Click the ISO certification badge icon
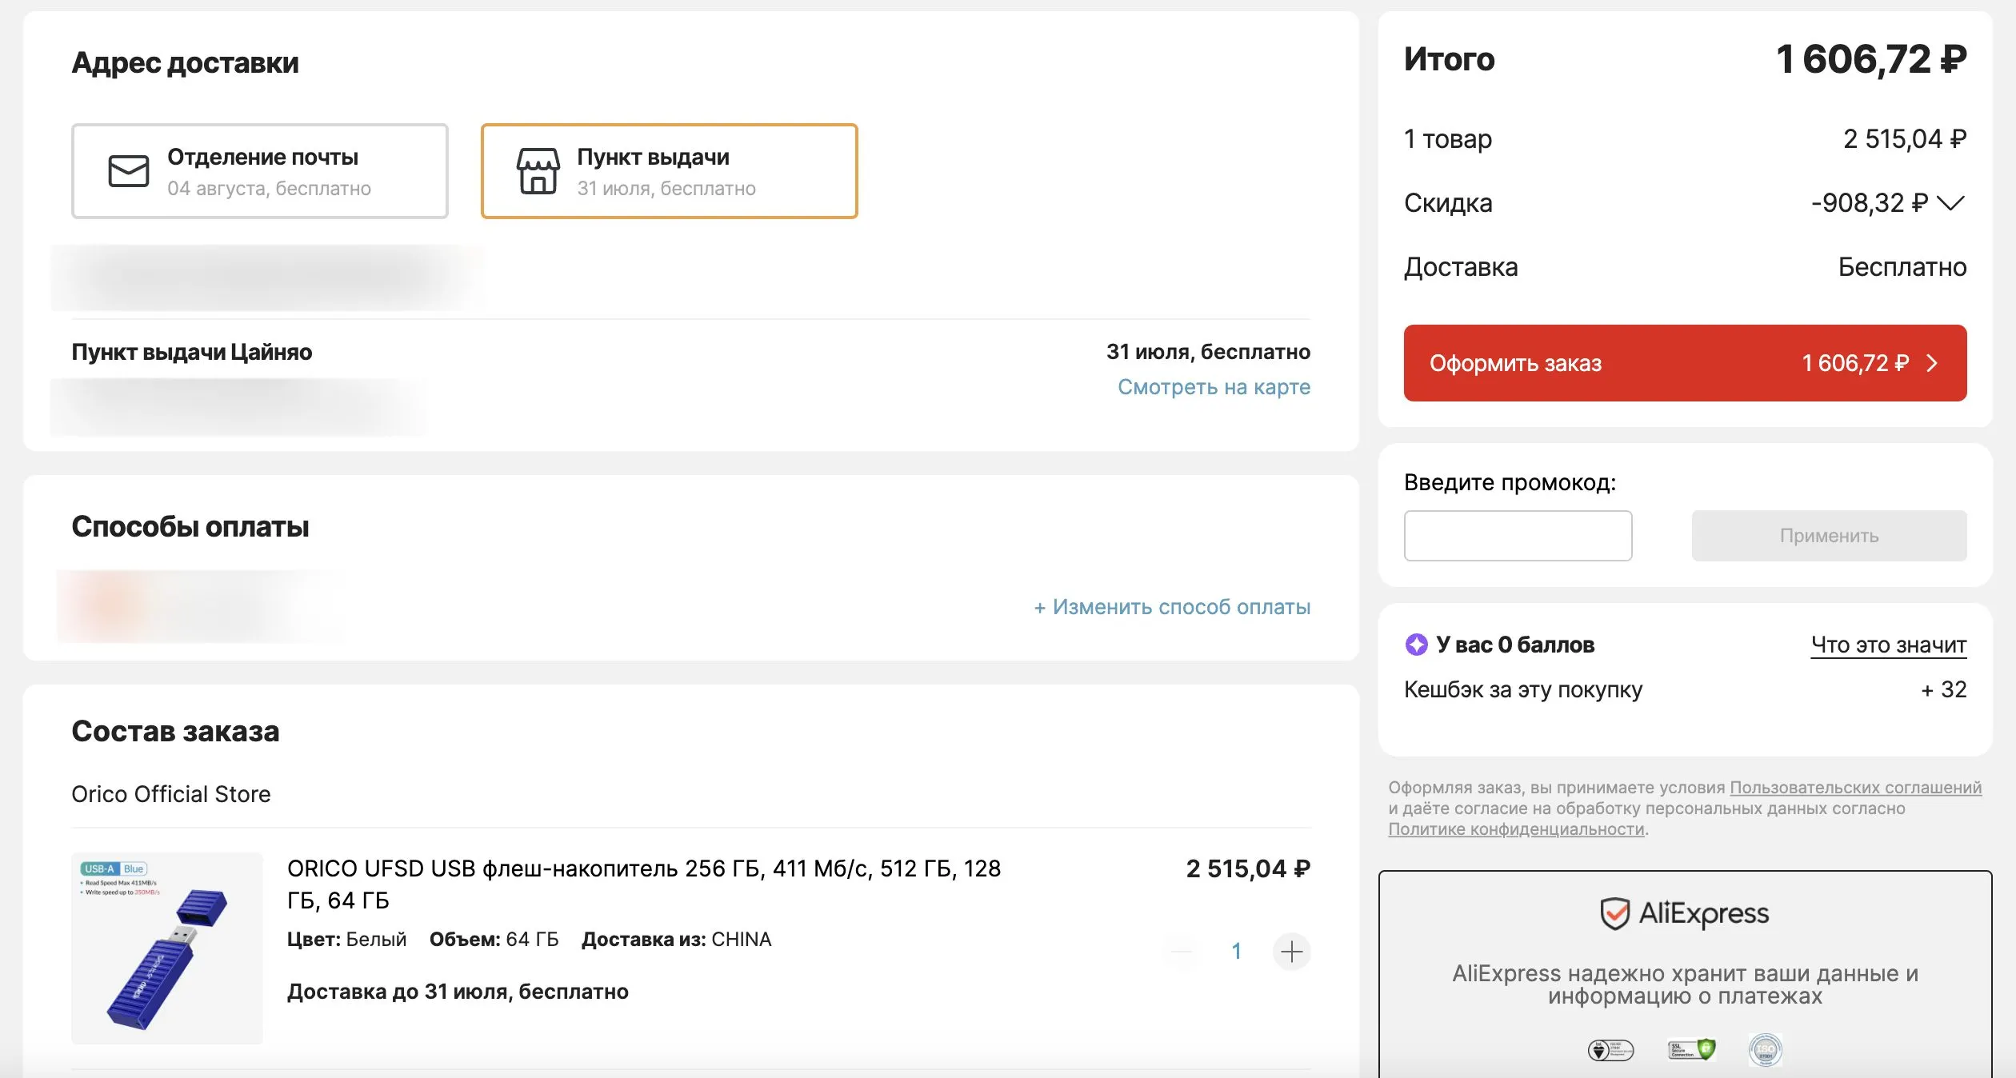Viewport: 2016px width, 1078px height. [x=1765, y=1049]
